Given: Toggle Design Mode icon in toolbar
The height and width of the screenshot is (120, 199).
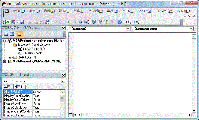Looking at the screenshot, I should (87, 22).
